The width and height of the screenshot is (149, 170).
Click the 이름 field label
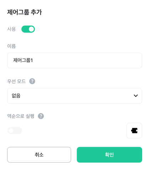tap(11, 46)
